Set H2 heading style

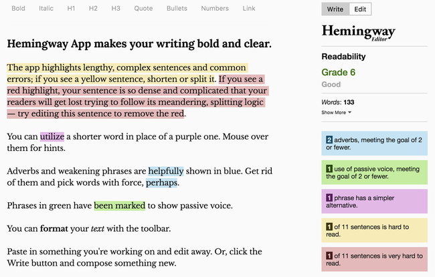(x=93, y=9)
